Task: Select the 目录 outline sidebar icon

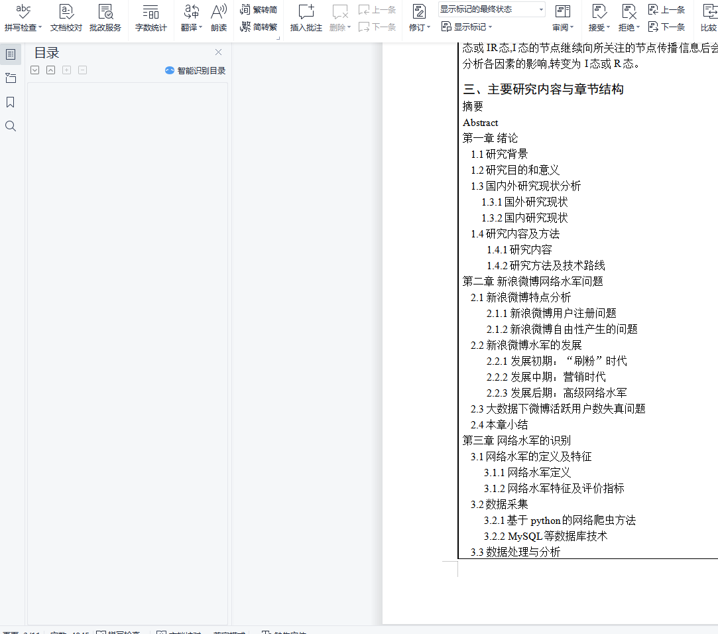Action: pyautogui.click(x=11, y=54)
